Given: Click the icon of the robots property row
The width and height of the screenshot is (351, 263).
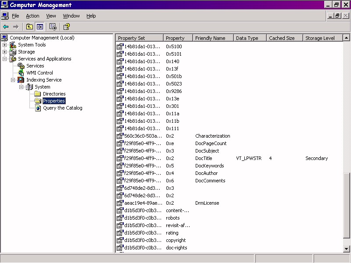Looking at the screenshot, I should (x=120, y=218).
